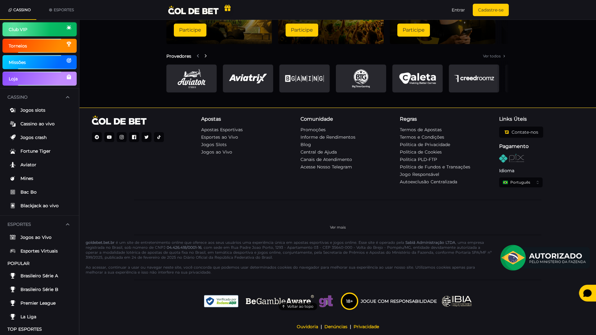Screen dimensions: 596x335
Task: Open Autoexclusão Centralizada link
Action: pyautogui.click(x=428, y=182)
